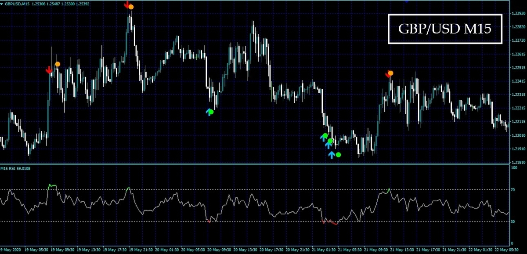Viewport: 527px width, 254px height.
Task: Select the blue buy arrow under the 20 May 09:30 low
Action: click(209, 112)
